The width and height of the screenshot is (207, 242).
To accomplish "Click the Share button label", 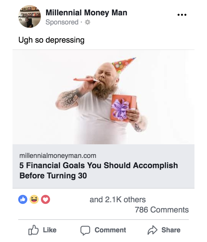I will [171, 230].
